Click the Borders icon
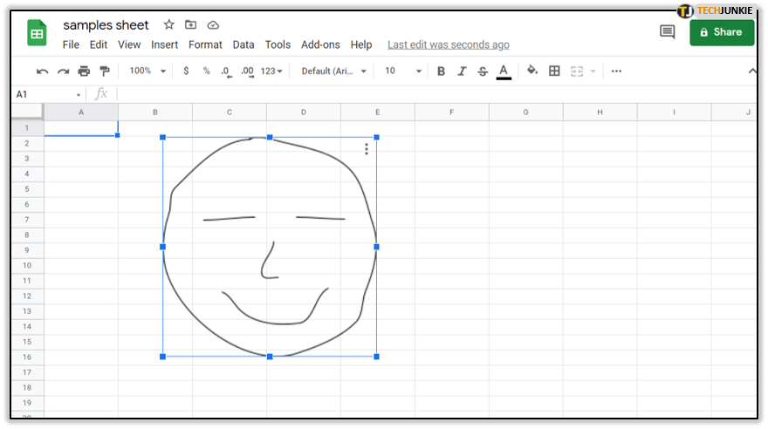Image resolution: width=768 pixels, height=429 pixels. tap(554, 71)
